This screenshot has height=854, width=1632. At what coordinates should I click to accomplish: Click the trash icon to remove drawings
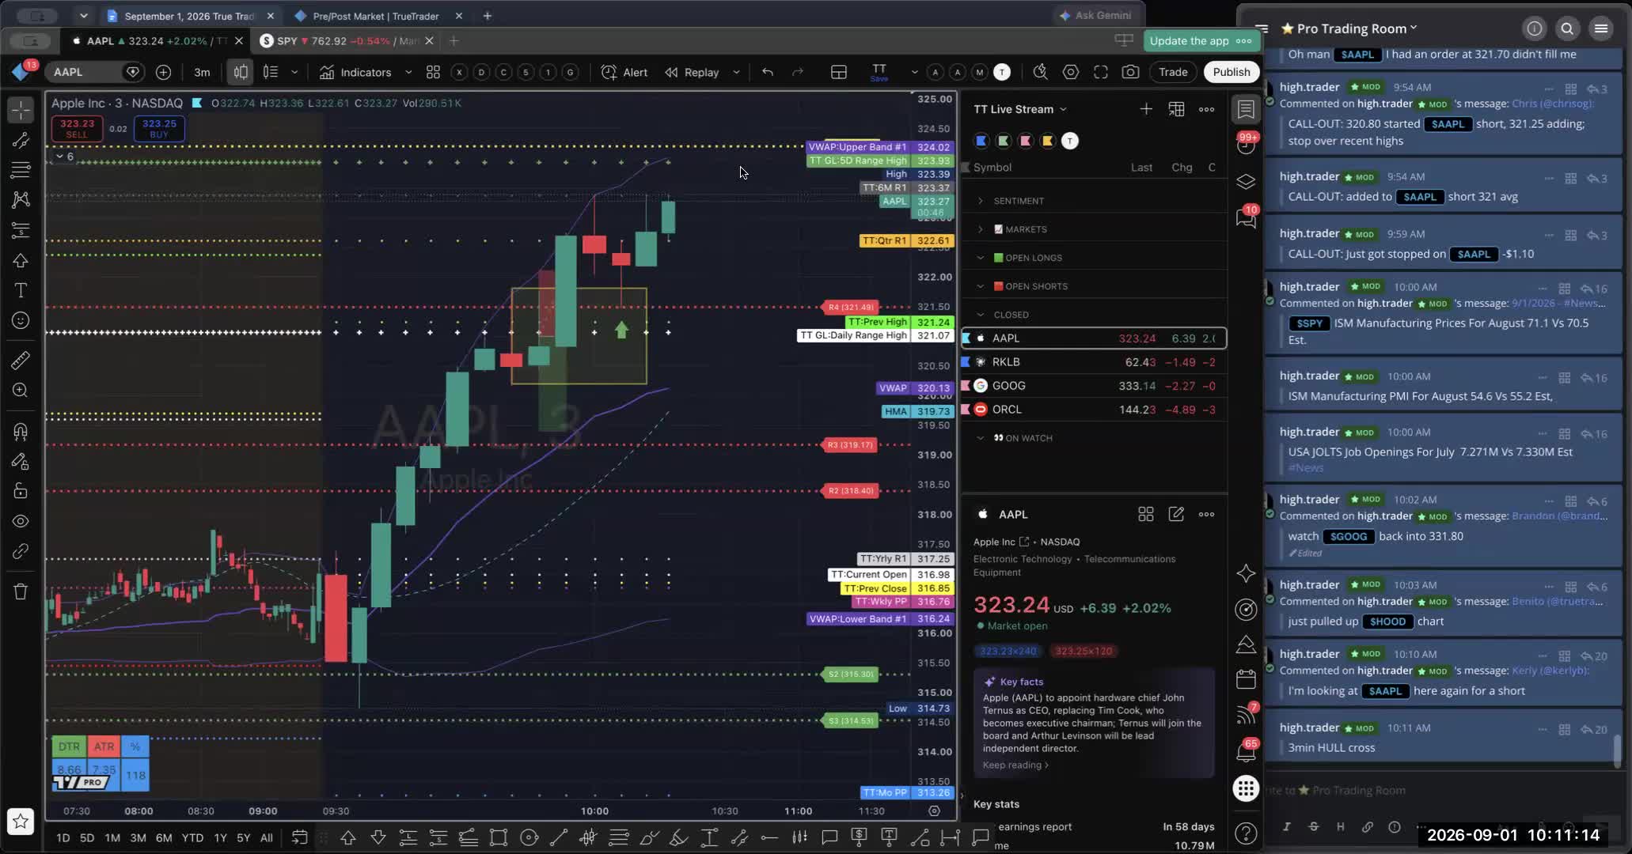tap(21, 591)
